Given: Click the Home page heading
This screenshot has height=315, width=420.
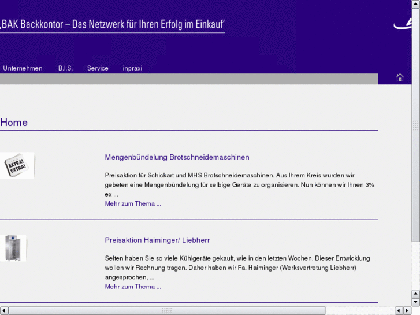Looking at the screenshot, I should (14, 123).
